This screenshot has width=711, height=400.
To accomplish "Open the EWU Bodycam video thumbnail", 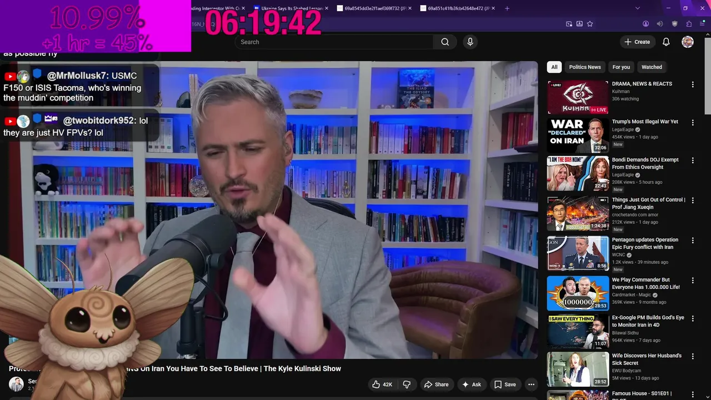I will (578, 369).
